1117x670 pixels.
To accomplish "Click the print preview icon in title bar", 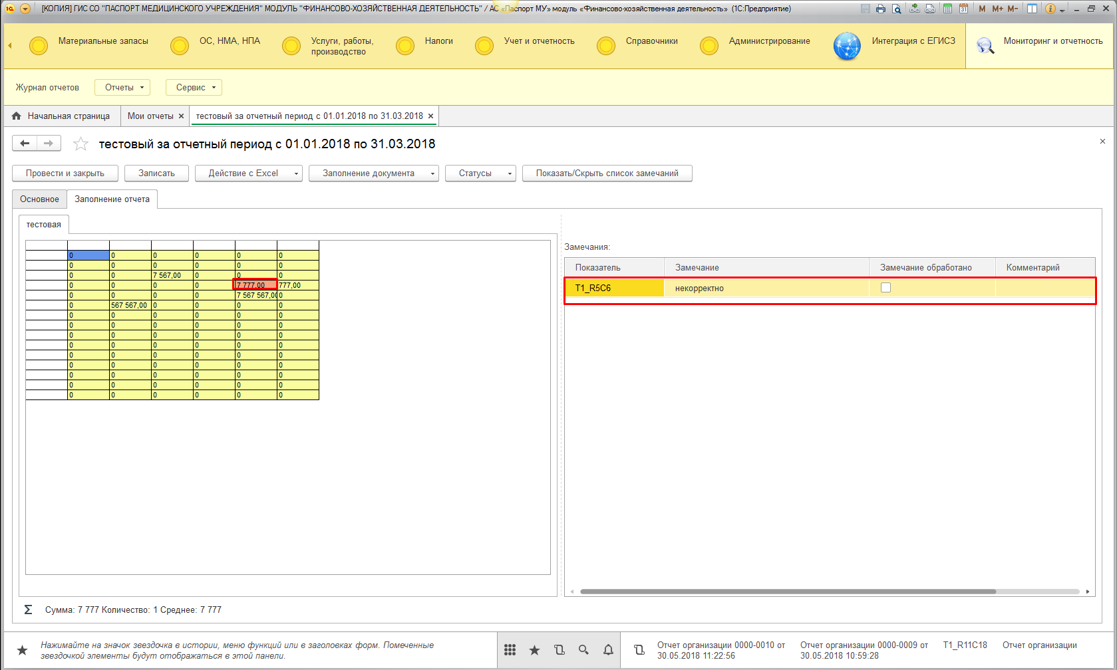I will [897, 9].
